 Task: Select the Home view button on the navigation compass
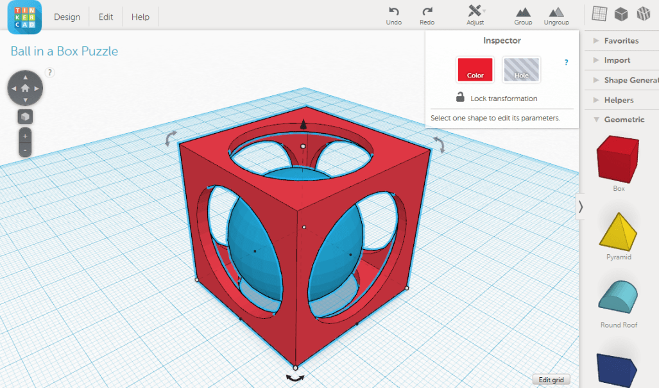coord(24,88)
